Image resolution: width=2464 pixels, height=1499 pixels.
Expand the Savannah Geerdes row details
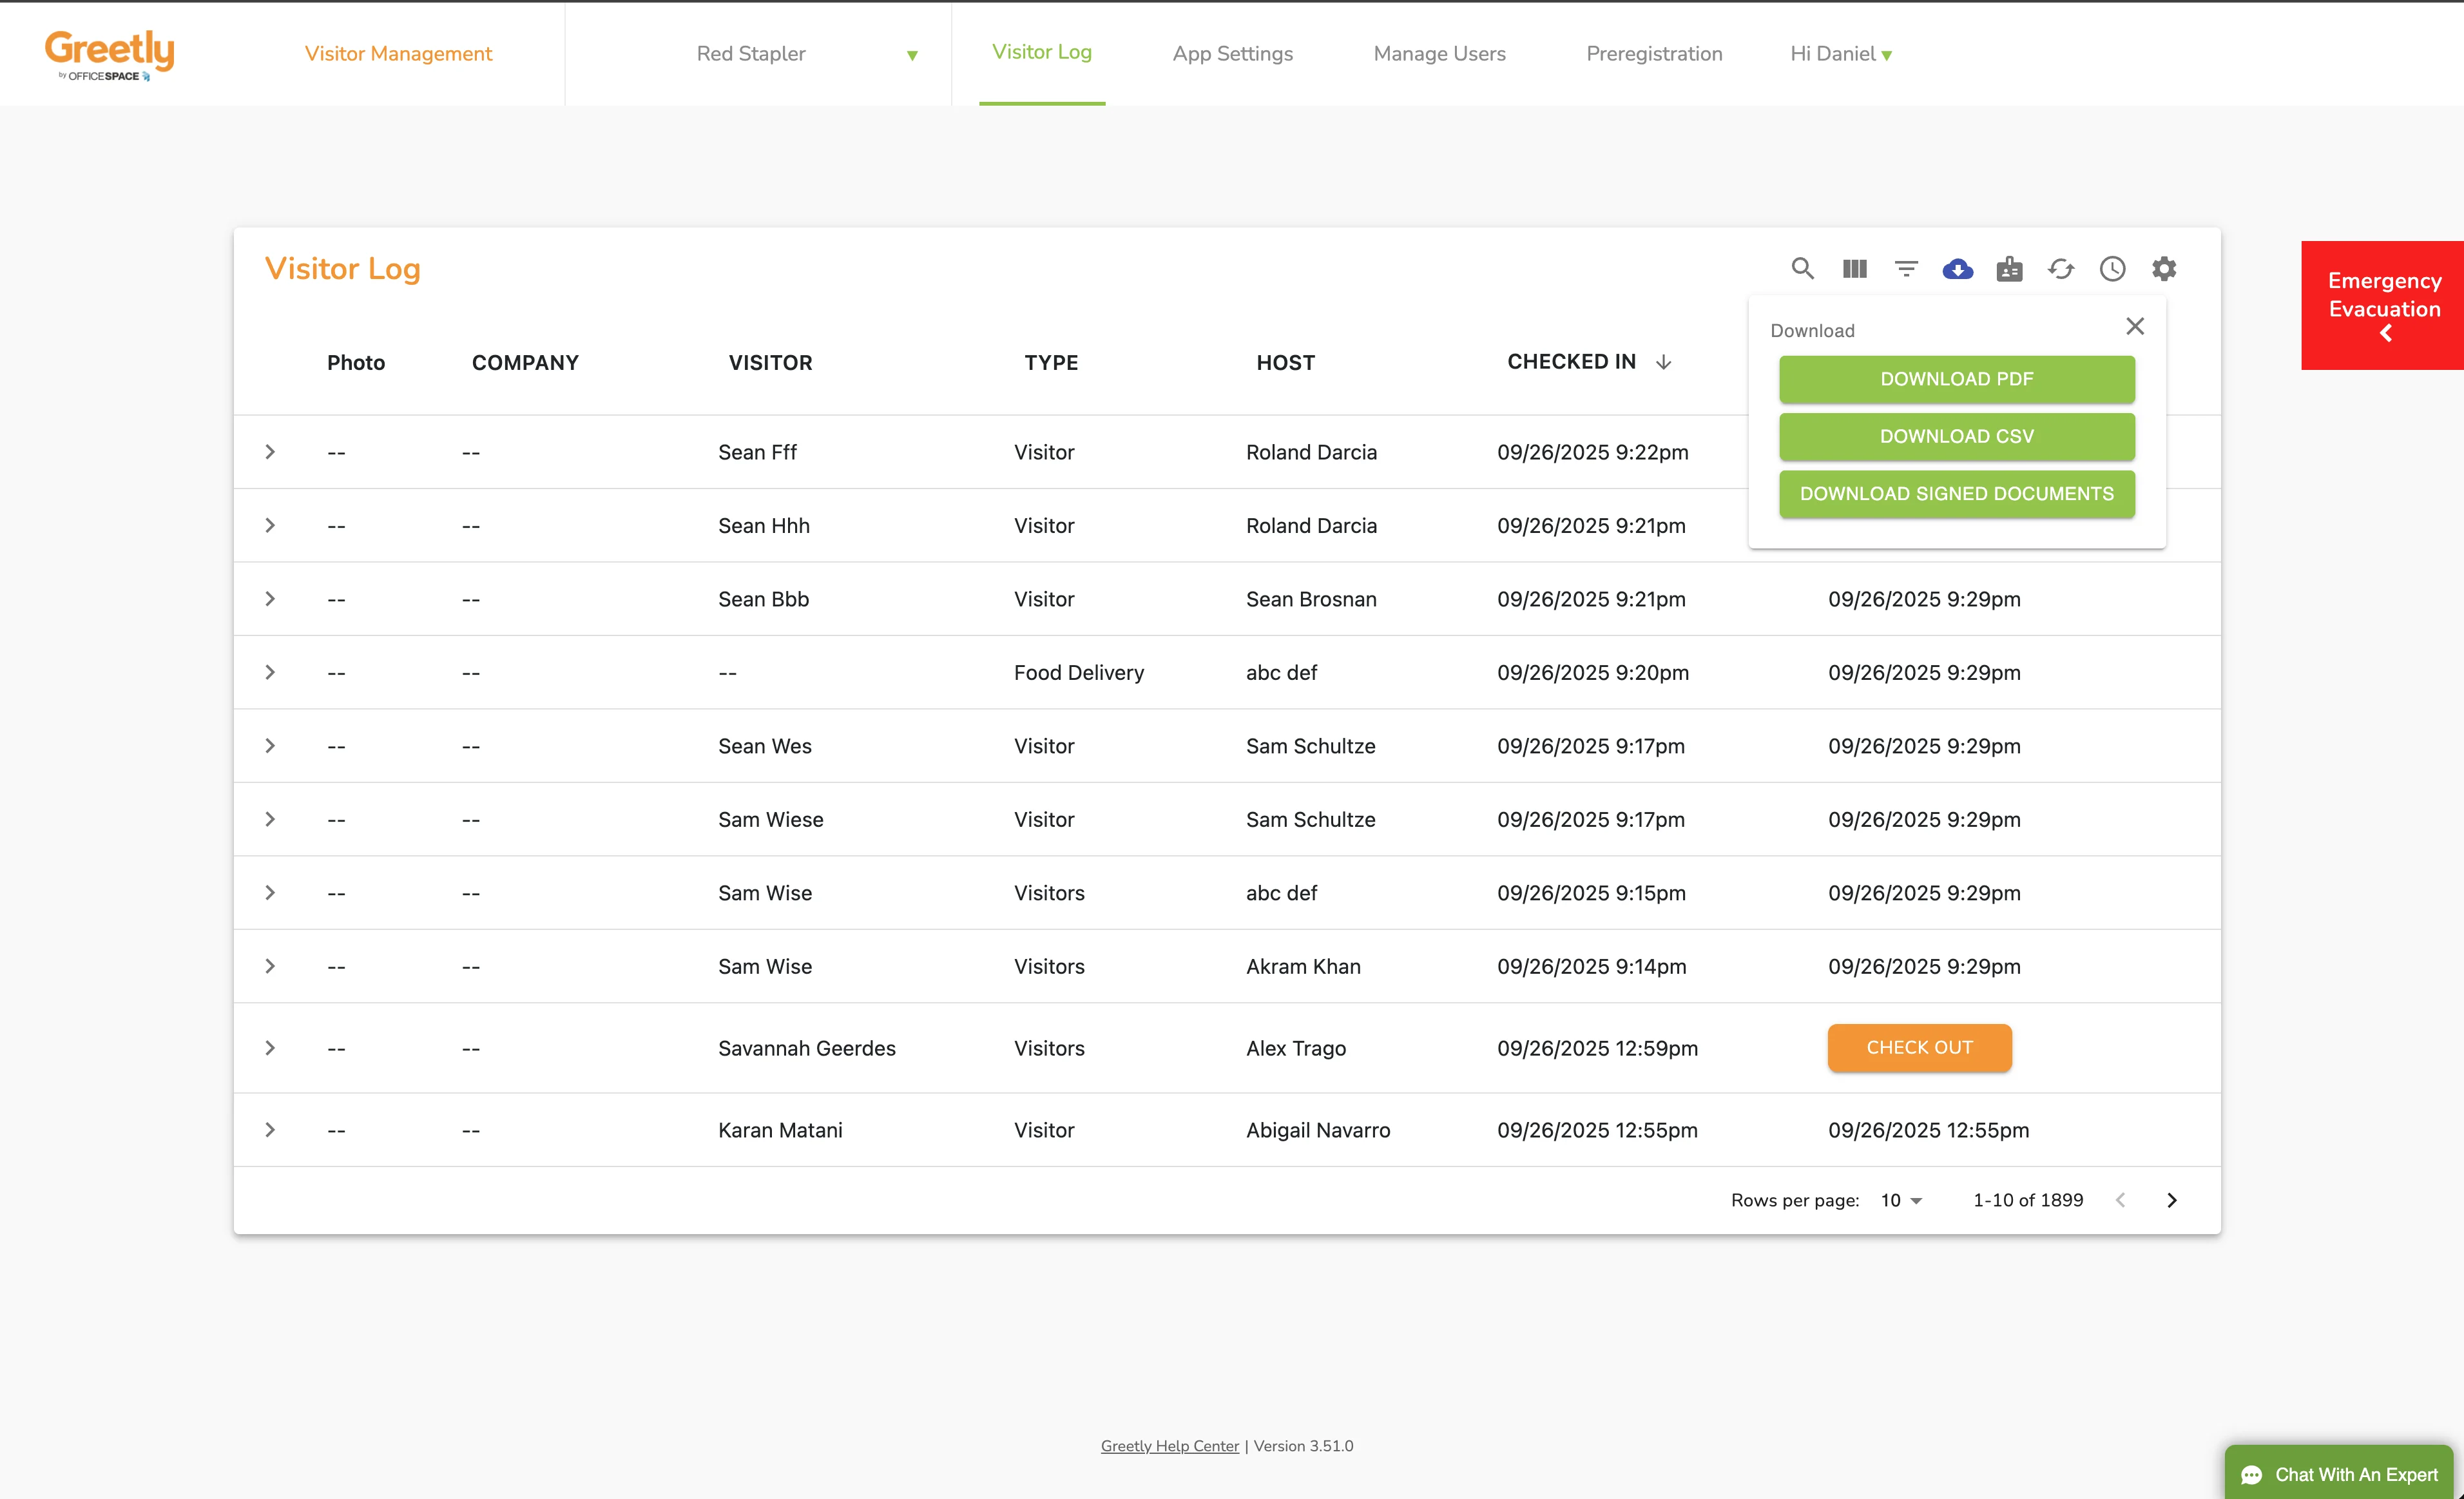click(270, 1048)
